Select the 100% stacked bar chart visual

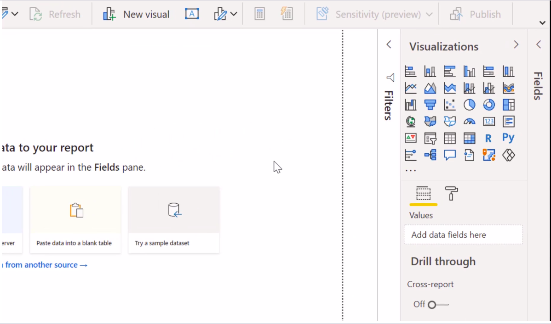(489, 72)
